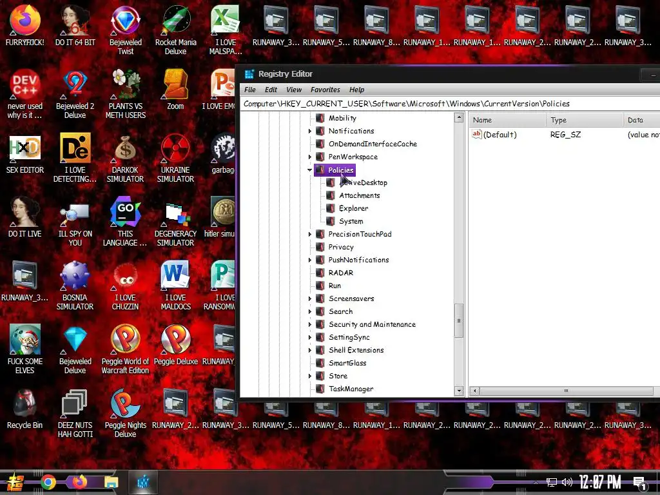Expand the SettingSync key
The width and height of the screenshot is (660, 495).
tap(310, 338)
